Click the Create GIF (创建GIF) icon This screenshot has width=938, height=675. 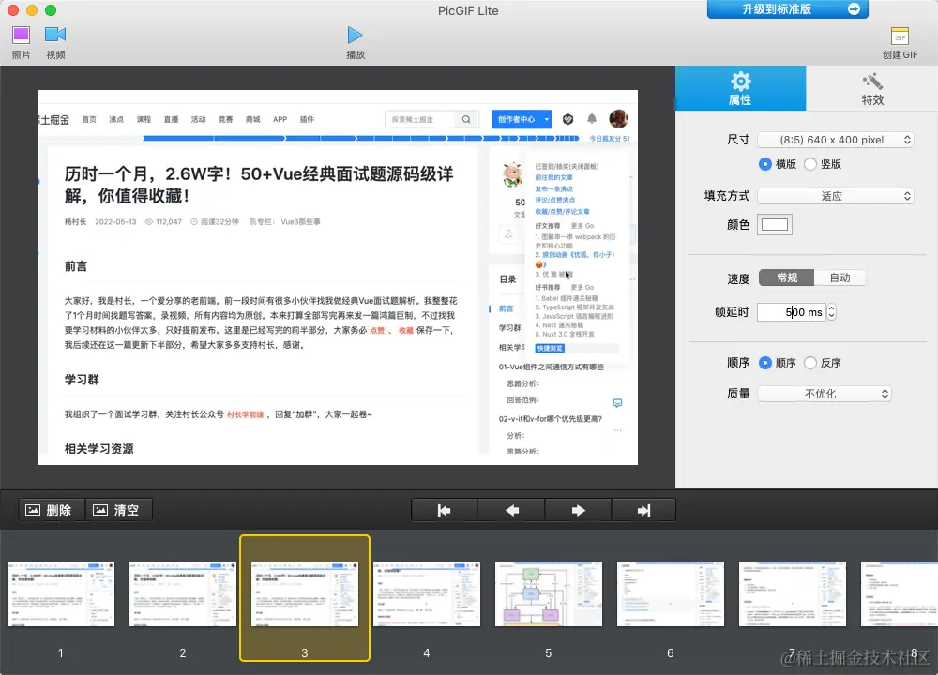(900, 36)
